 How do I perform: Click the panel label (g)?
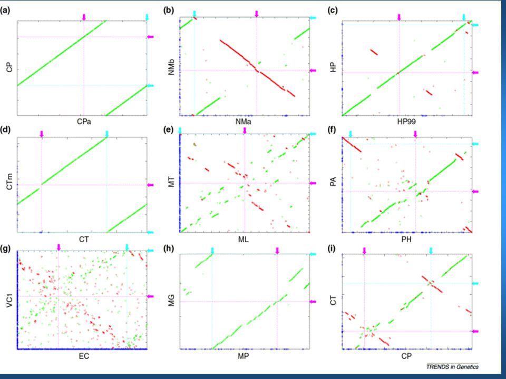(x=5, y=249)
